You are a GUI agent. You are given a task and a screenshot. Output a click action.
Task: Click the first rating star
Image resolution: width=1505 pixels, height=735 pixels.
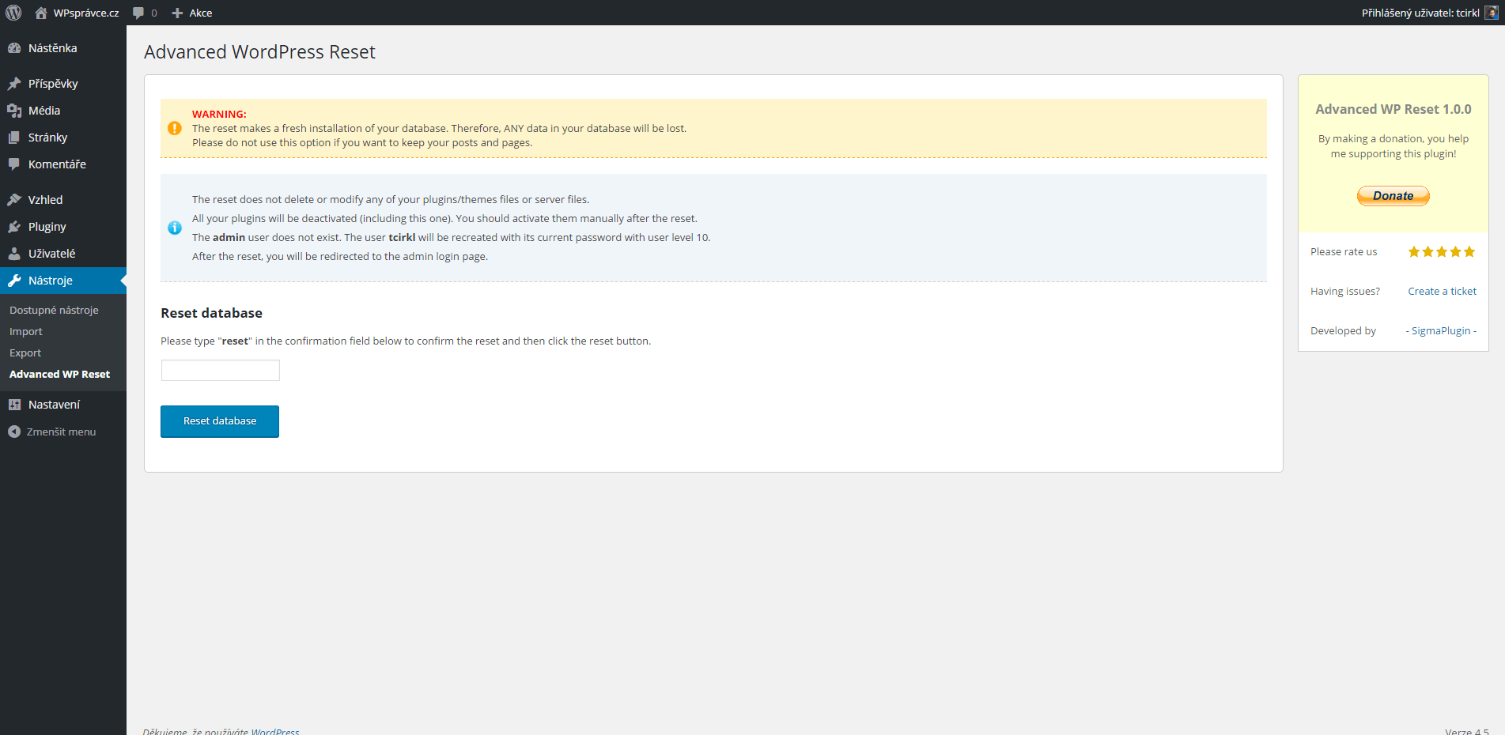point(1414,252)
